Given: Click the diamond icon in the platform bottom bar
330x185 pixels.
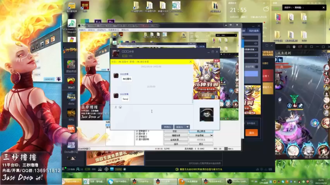Looking at the screenshot, I should pyautogui.click(x=106, y=169).
